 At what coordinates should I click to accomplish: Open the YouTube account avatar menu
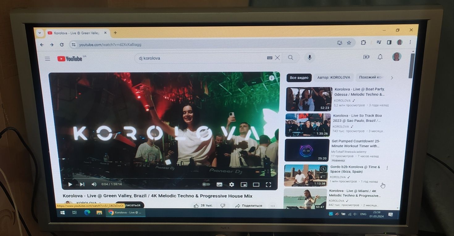point(396,57)
